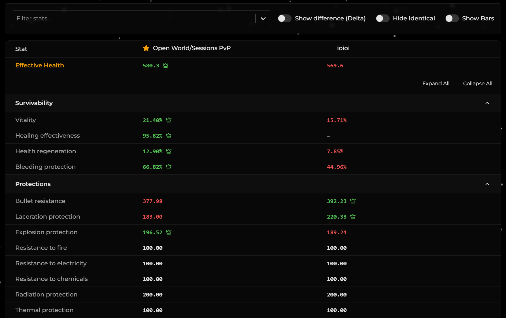Toggle the Show Bars switch
The height and width of the screenshot is (318, 506).
click(x=452, y=18)
